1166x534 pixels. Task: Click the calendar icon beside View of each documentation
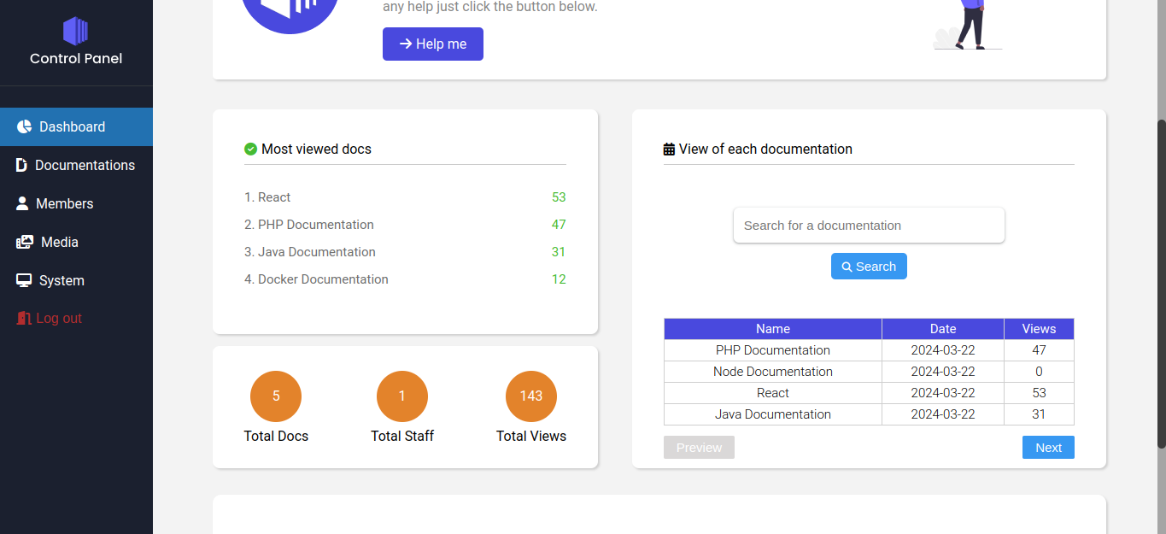[x=669, y=149]
